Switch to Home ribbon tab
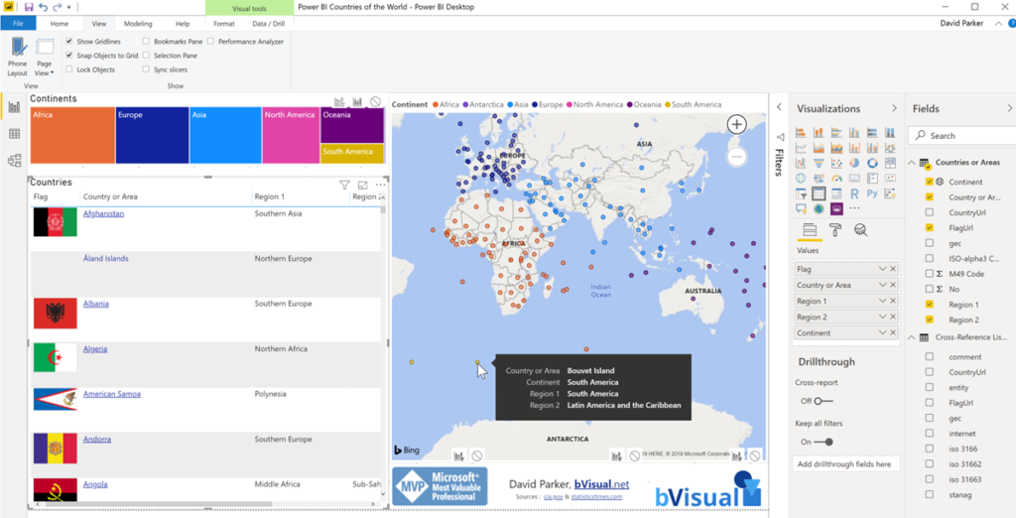This screenshot has height=518, width=1016. point(60,24)
